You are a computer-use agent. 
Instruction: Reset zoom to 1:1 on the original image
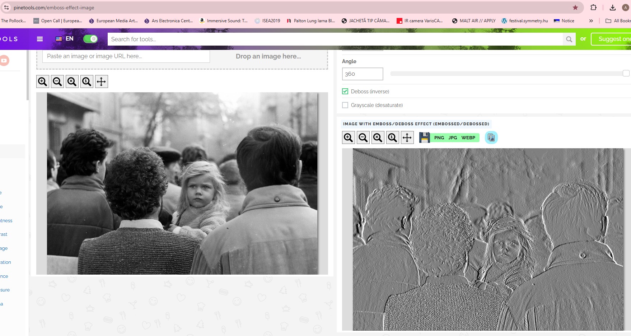[x=87, y=81]
